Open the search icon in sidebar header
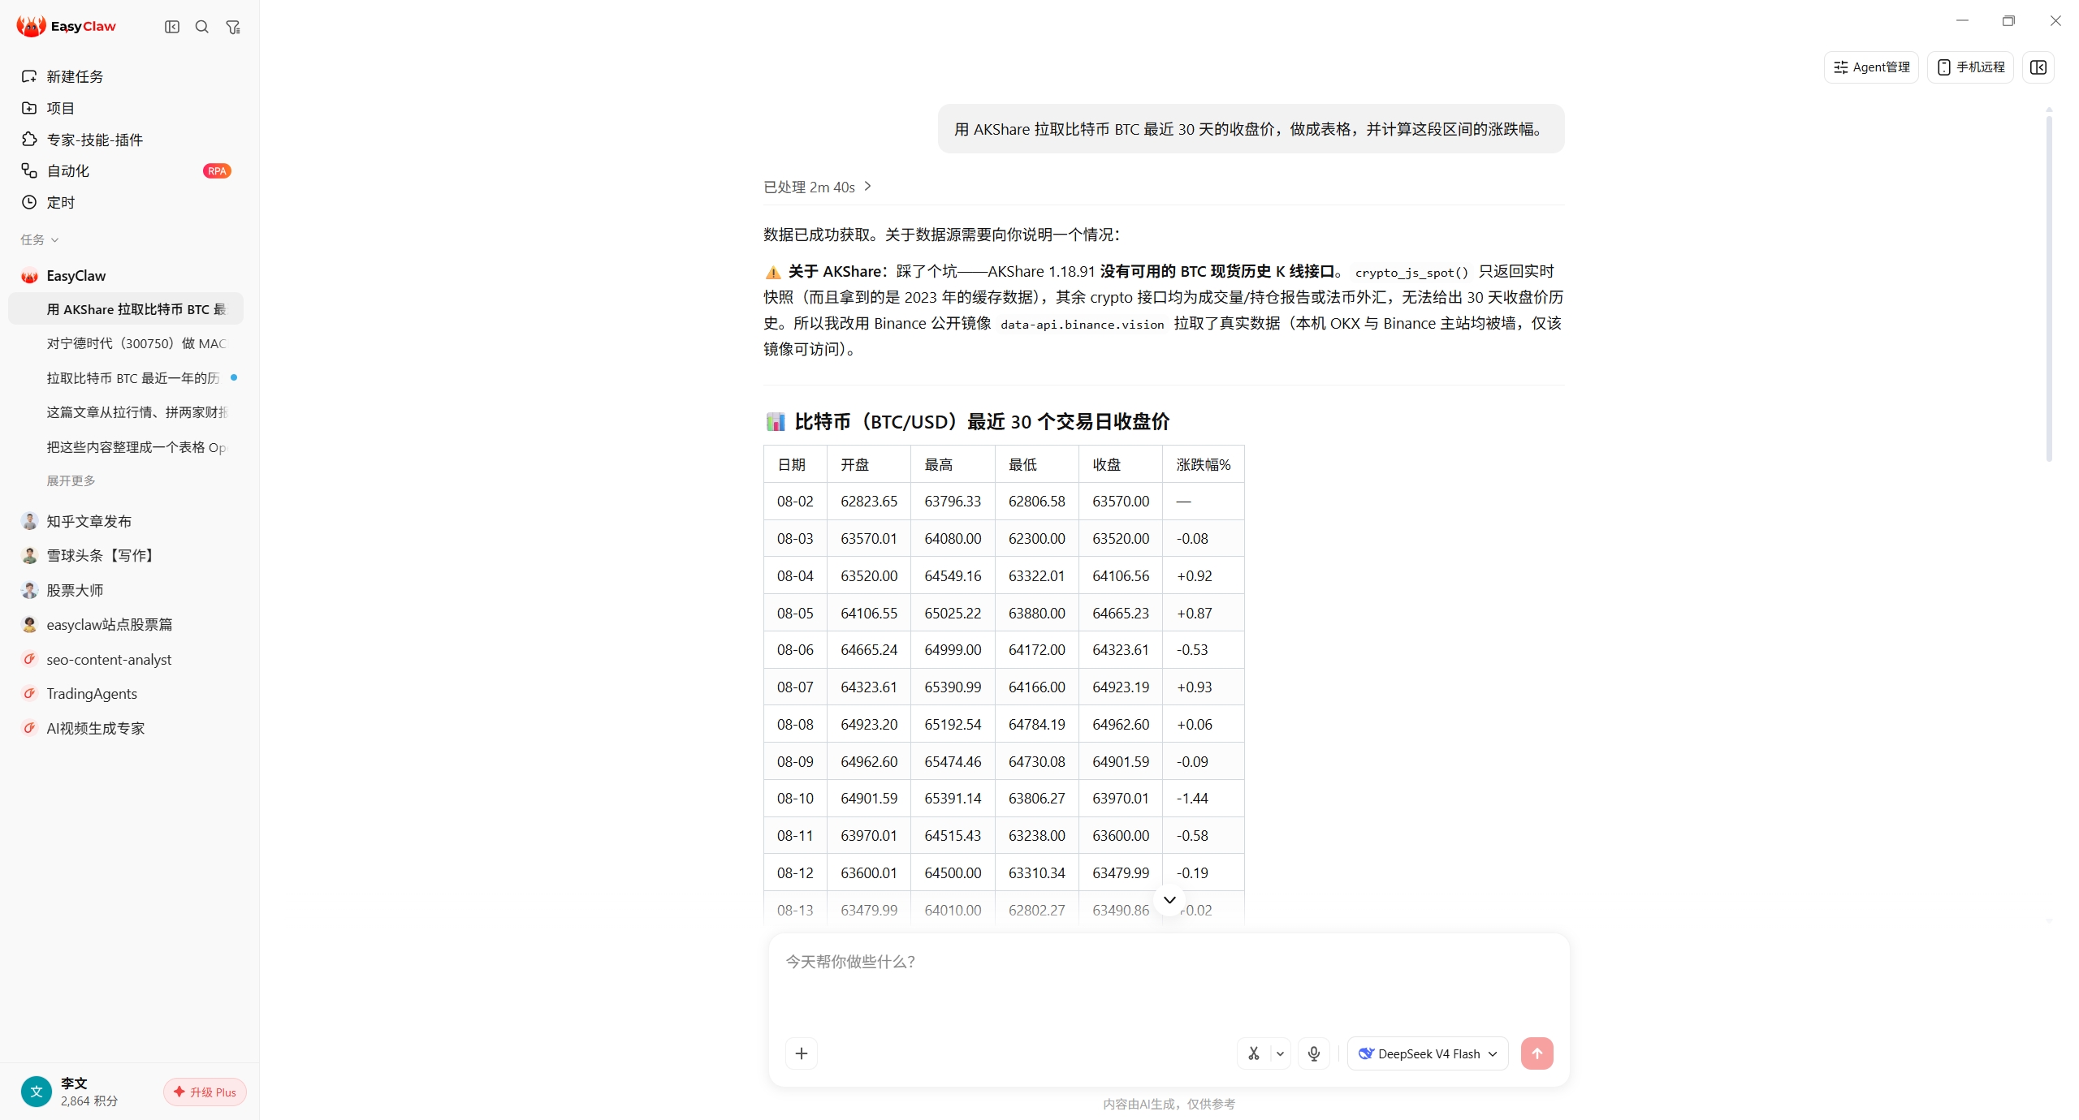The image size is (2079, 1120). pos(202,27)
